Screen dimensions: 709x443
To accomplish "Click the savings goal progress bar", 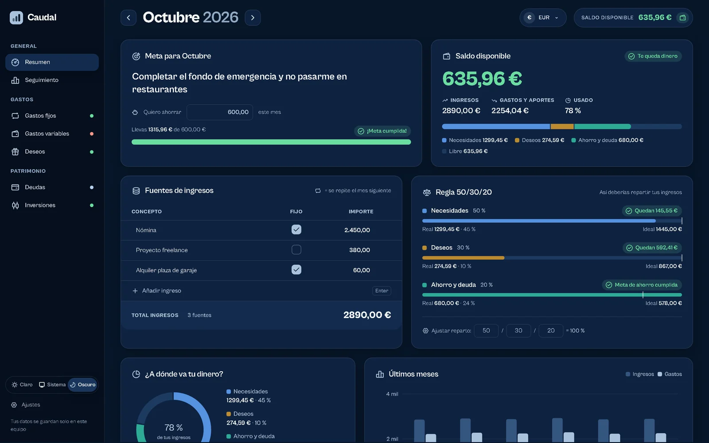I will [x=271, y=142].
